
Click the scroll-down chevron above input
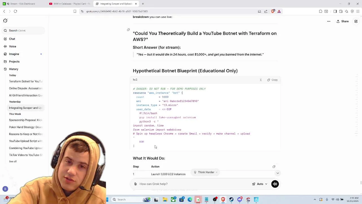point(277,173)
